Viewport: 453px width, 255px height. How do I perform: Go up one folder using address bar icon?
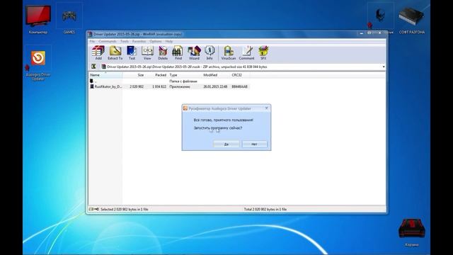pyautogui.click(x=93, y=67)
